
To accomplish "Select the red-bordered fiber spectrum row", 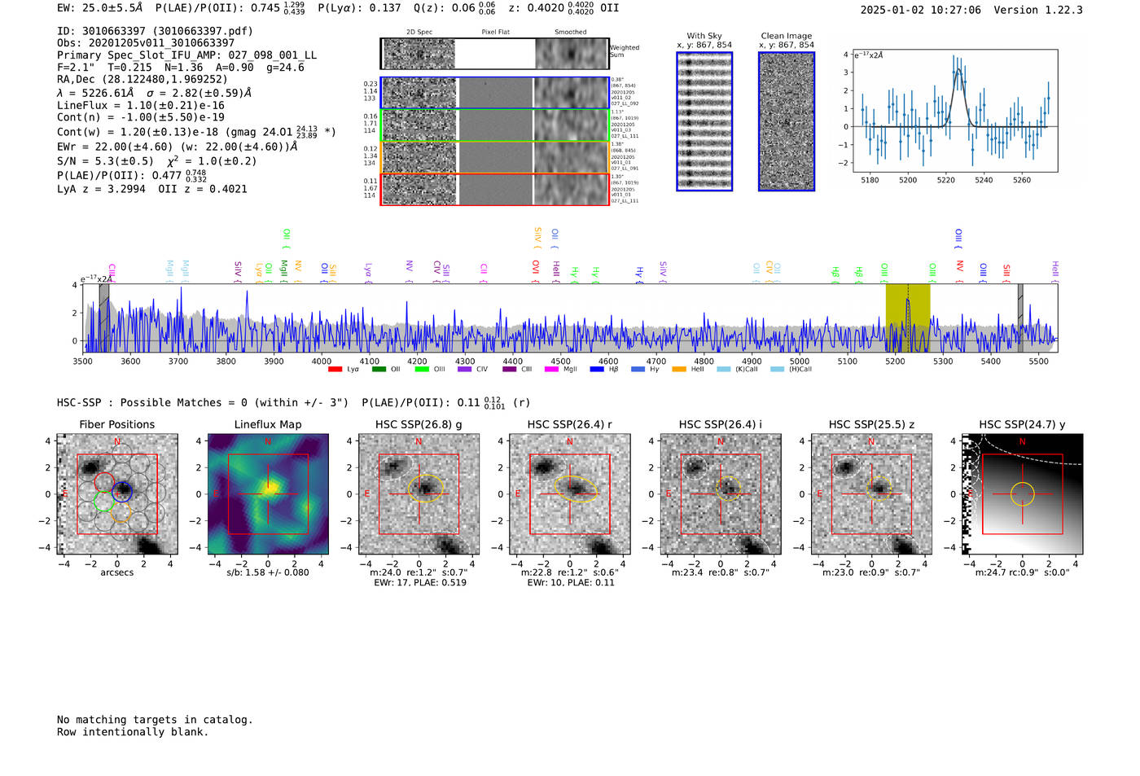I will (495, 189).
